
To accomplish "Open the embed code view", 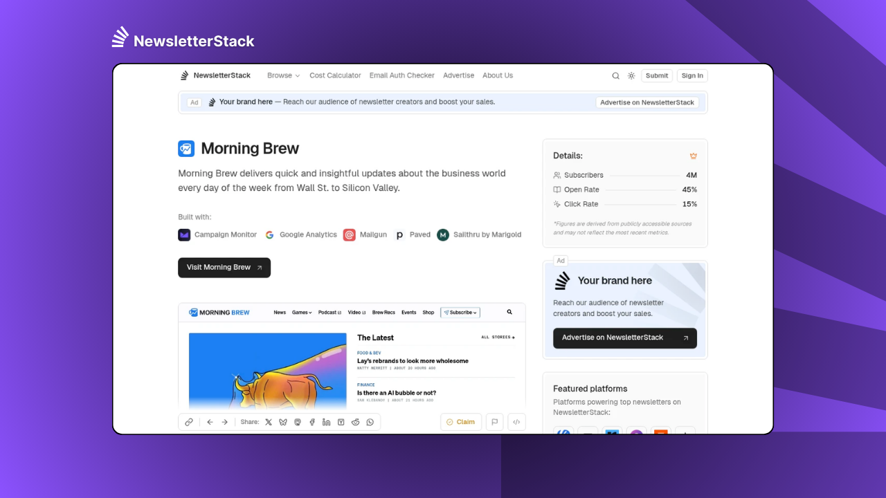I will [x=516, y=422].
